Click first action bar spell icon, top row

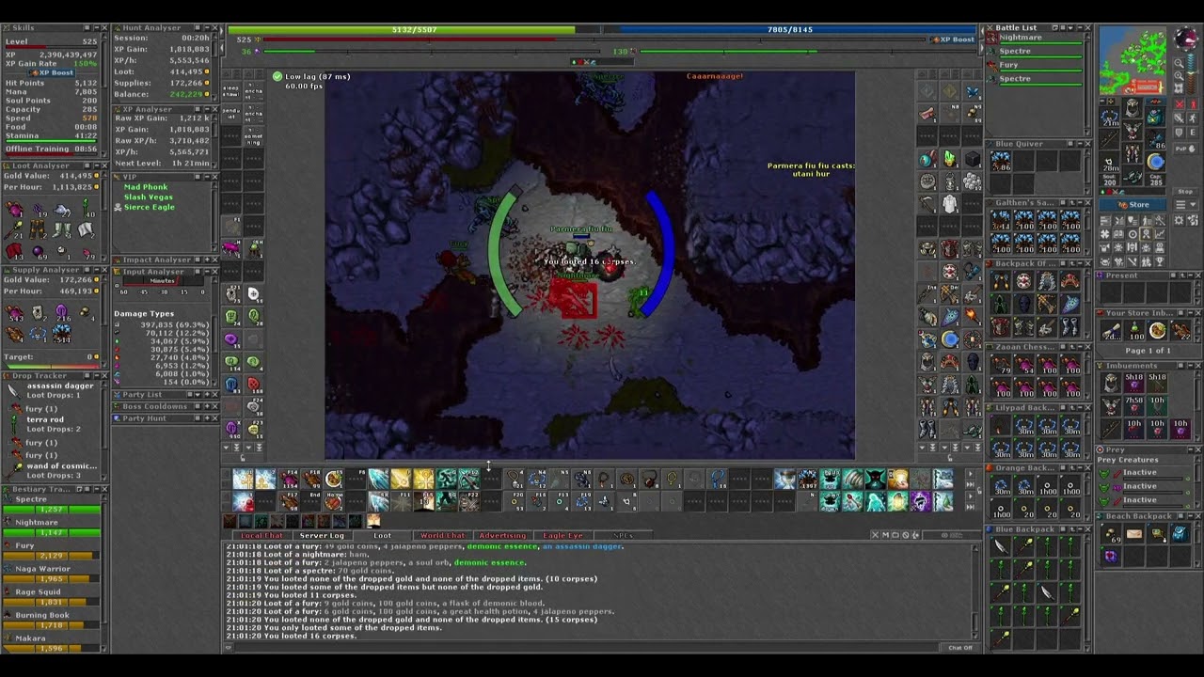(243, 479)
